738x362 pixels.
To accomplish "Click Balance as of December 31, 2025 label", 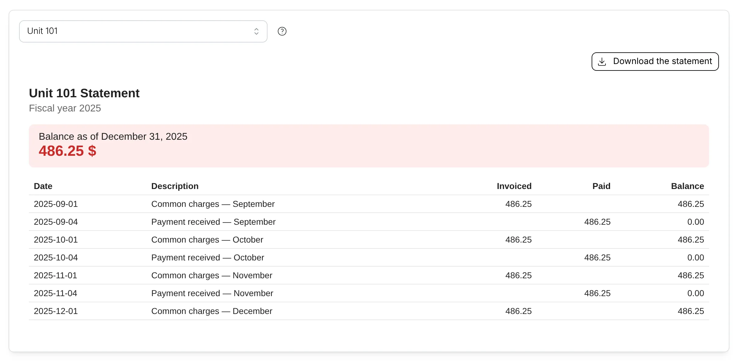I will pos(113,136).
